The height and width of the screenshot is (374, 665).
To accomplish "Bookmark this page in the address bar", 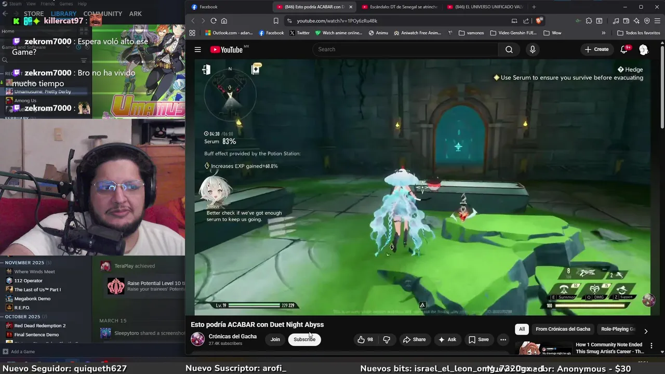I will point(276,21).
